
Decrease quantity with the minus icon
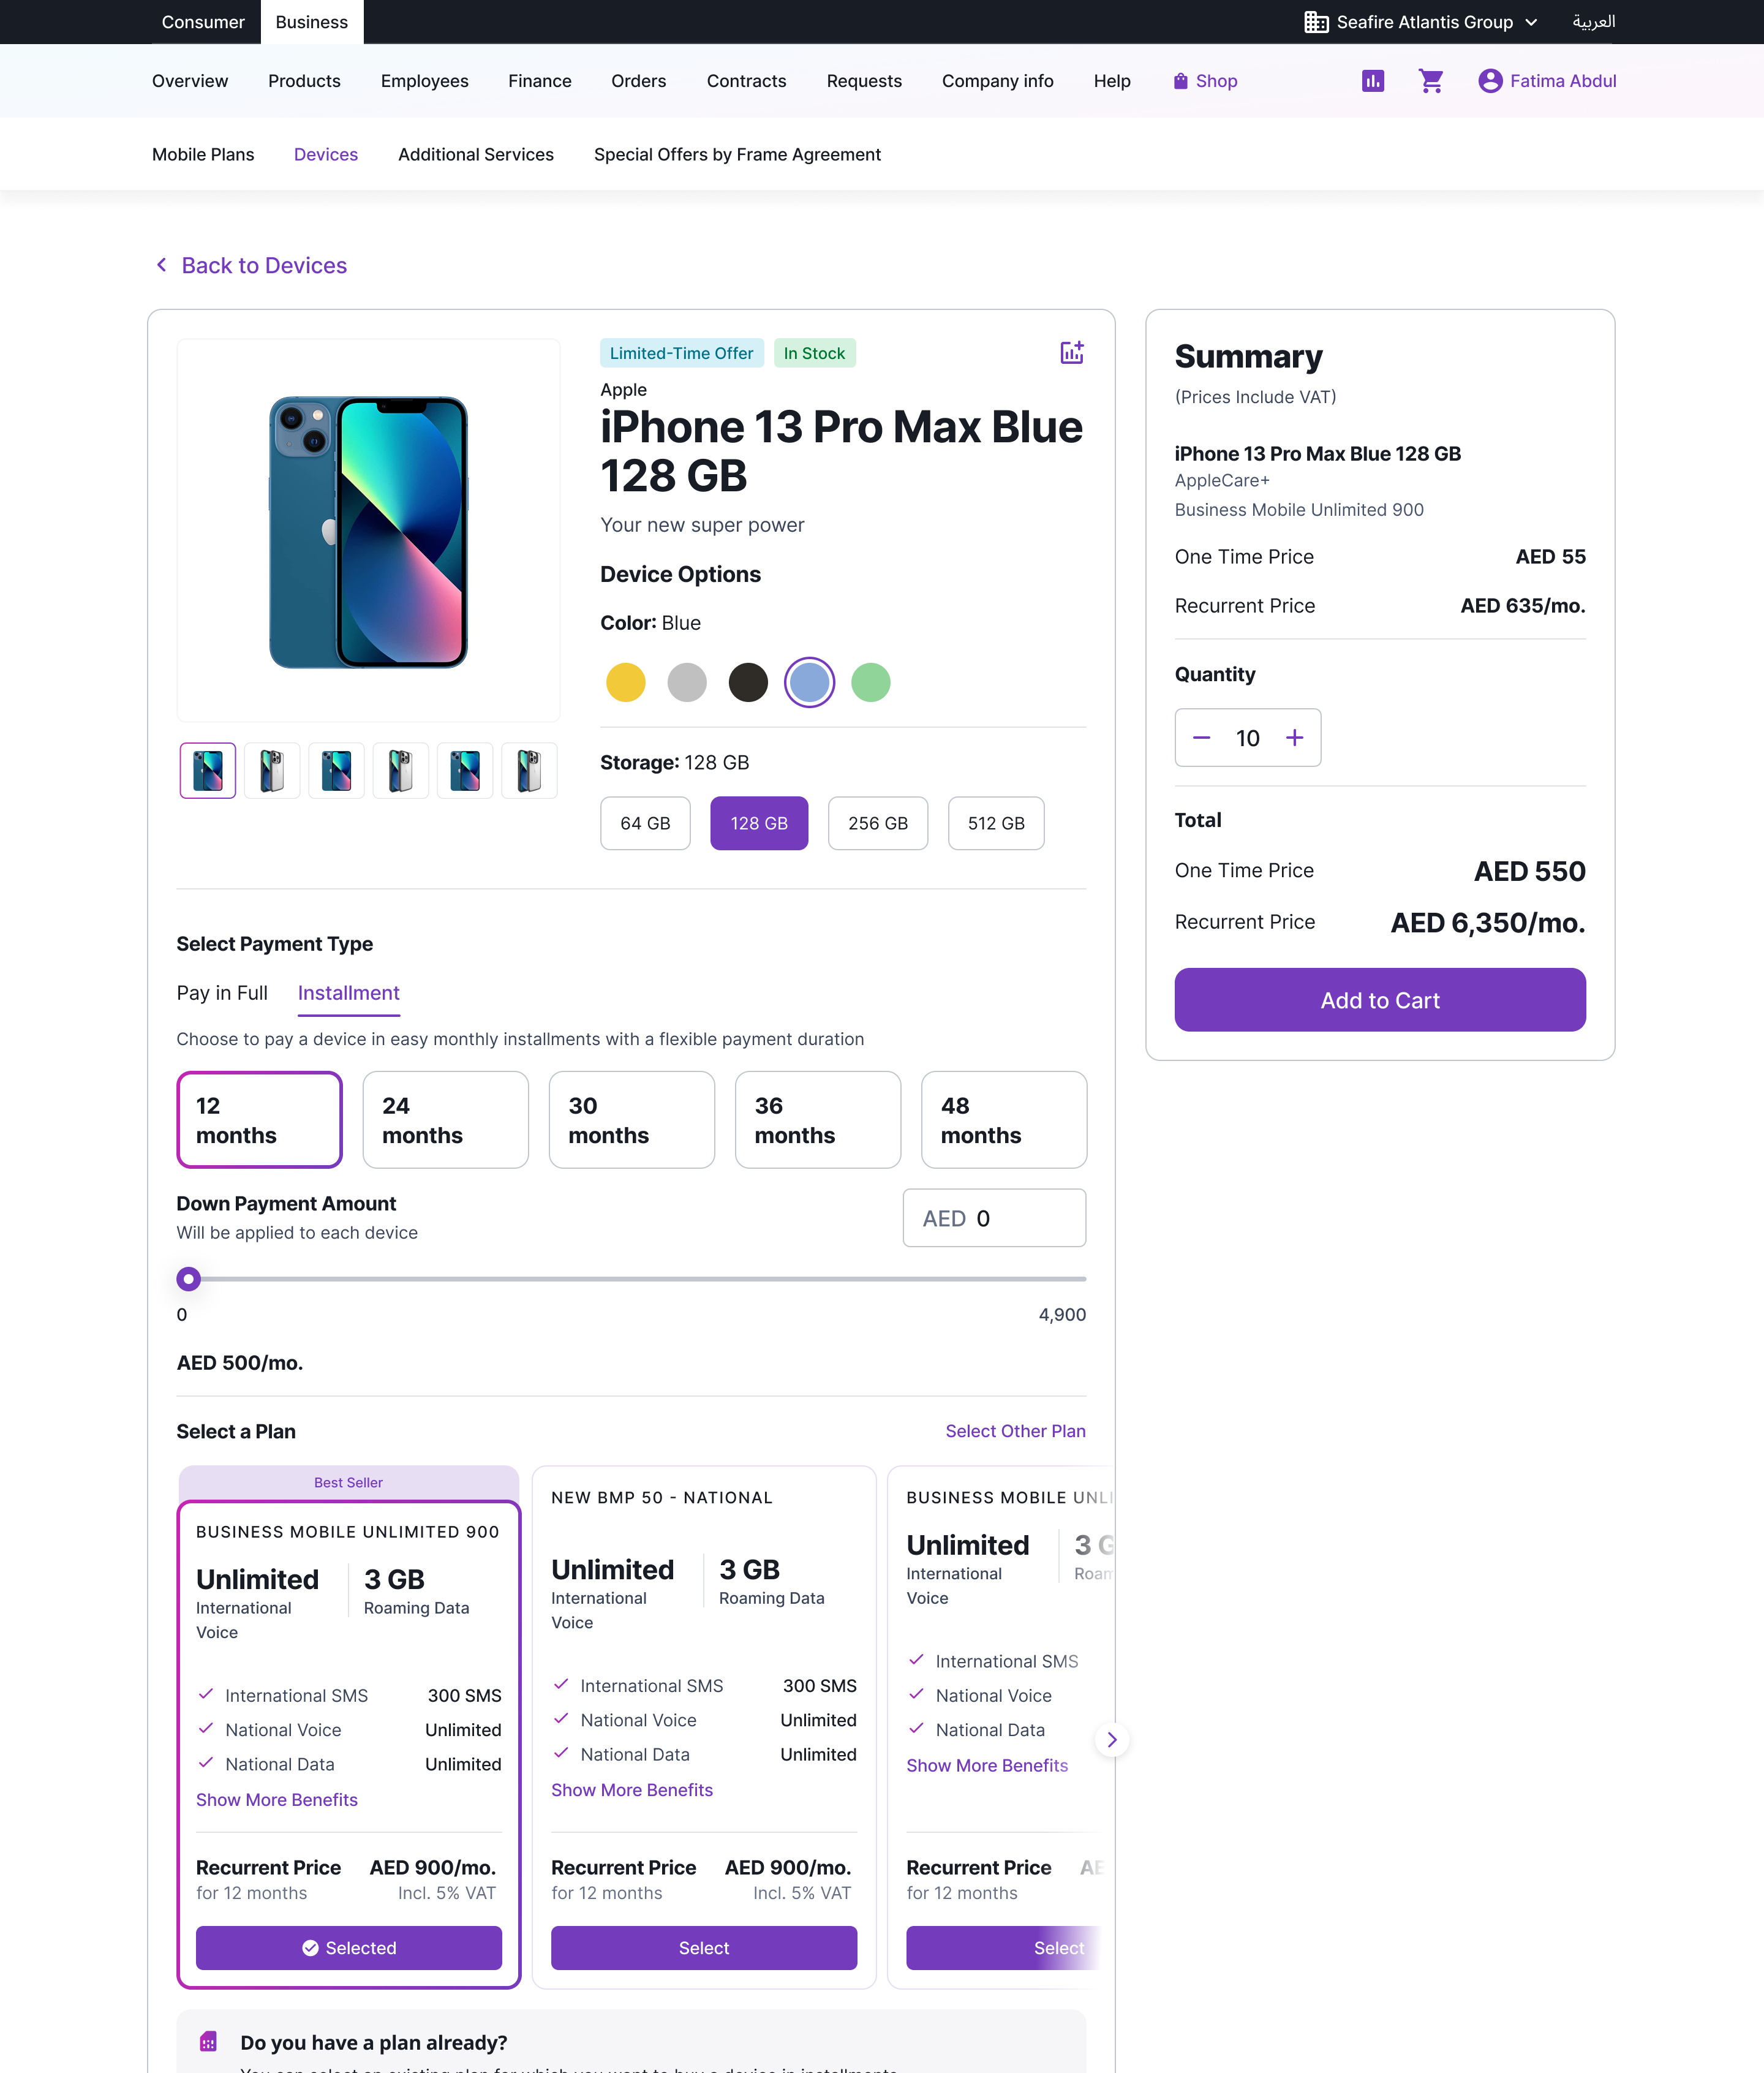pyautogui.click(x=1202, y=738)
